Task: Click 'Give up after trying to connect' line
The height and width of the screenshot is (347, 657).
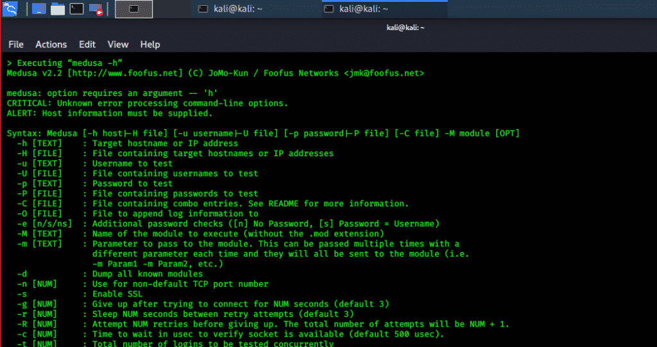Action: coord(241,304)
